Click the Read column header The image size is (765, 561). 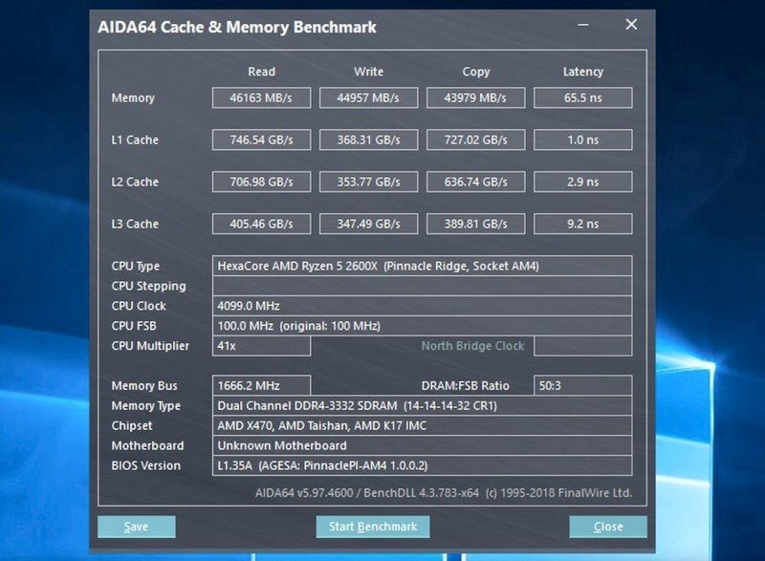coord(261,72)
